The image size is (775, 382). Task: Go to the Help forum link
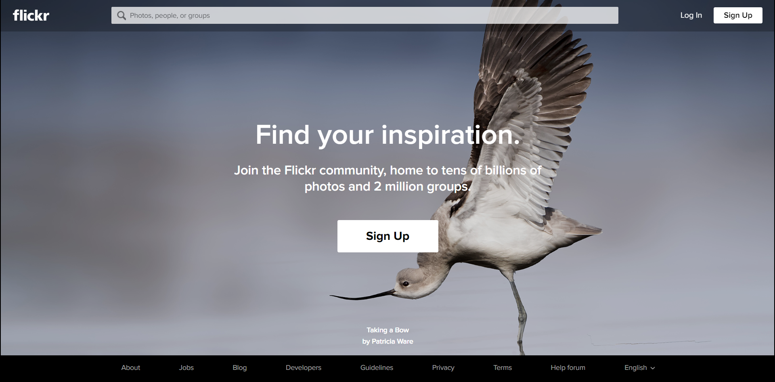coord(568,367)
